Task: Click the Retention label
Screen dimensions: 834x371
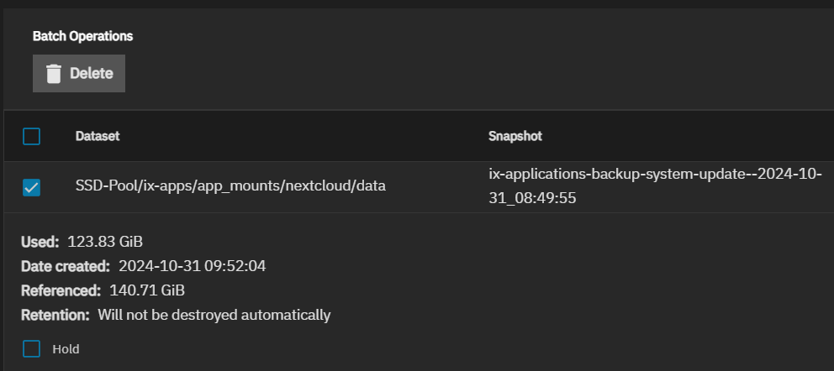Action: click(55, 316)
